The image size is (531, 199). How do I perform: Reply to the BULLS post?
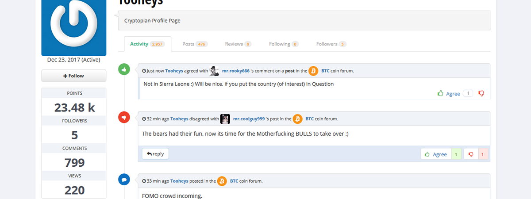155,153
